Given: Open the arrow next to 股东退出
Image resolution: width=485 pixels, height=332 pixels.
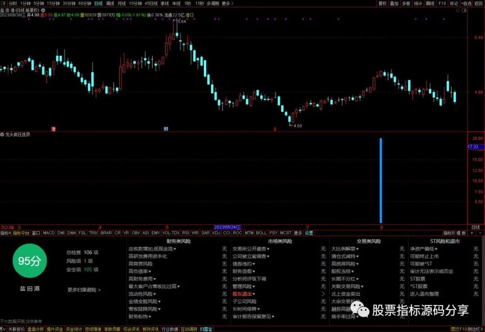Looking at the screenshot, I should point(323,294).
